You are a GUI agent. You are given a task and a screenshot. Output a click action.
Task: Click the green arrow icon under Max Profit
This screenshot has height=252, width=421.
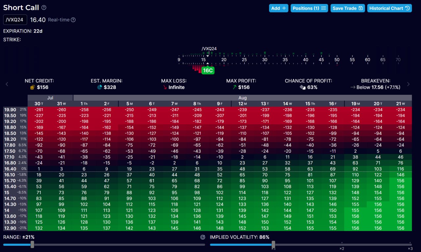(235, 87)
